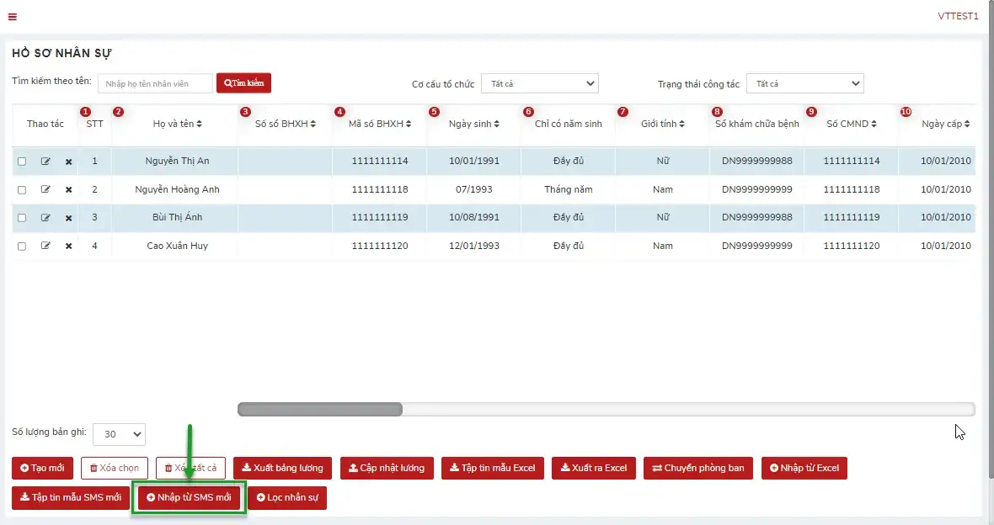This screenshot has width=994, height=525.
Task: Click the Số khám chữa bệnh column header
Action: click(757, 124)
